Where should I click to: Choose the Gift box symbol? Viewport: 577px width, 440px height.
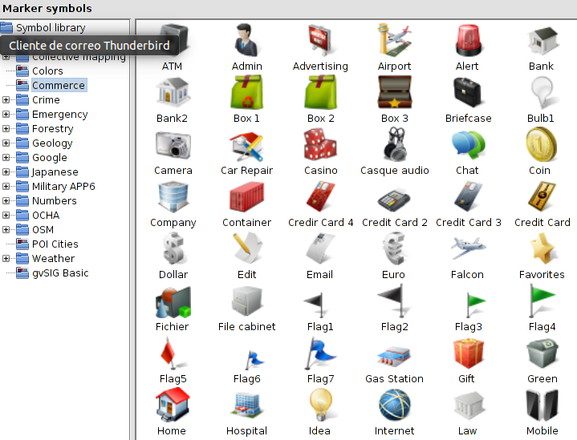point(468,355)
